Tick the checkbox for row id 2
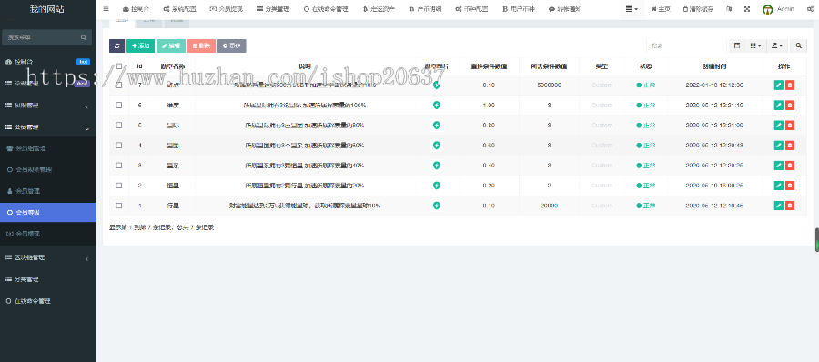This screenshot has width=819, height=362. point(119,186)
